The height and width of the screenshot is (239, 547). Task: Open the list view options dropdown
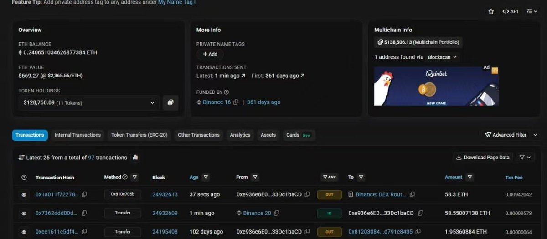(x=532, y=11)
